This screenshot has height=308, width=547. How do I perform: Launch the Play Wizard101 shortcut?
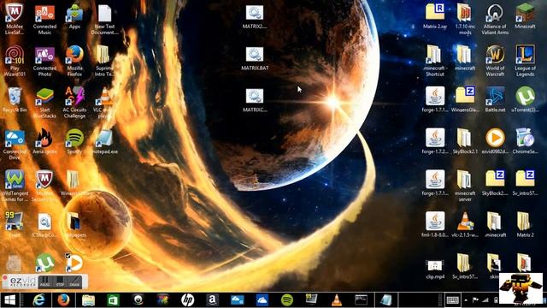[15, 61]
